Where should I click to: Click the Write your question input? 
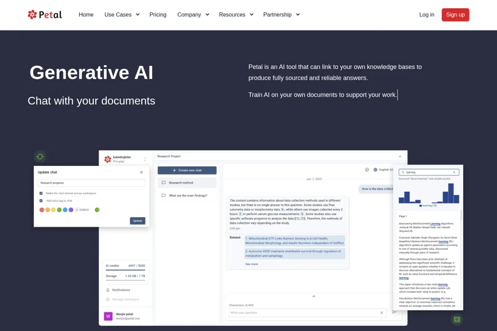coord(308,312)
